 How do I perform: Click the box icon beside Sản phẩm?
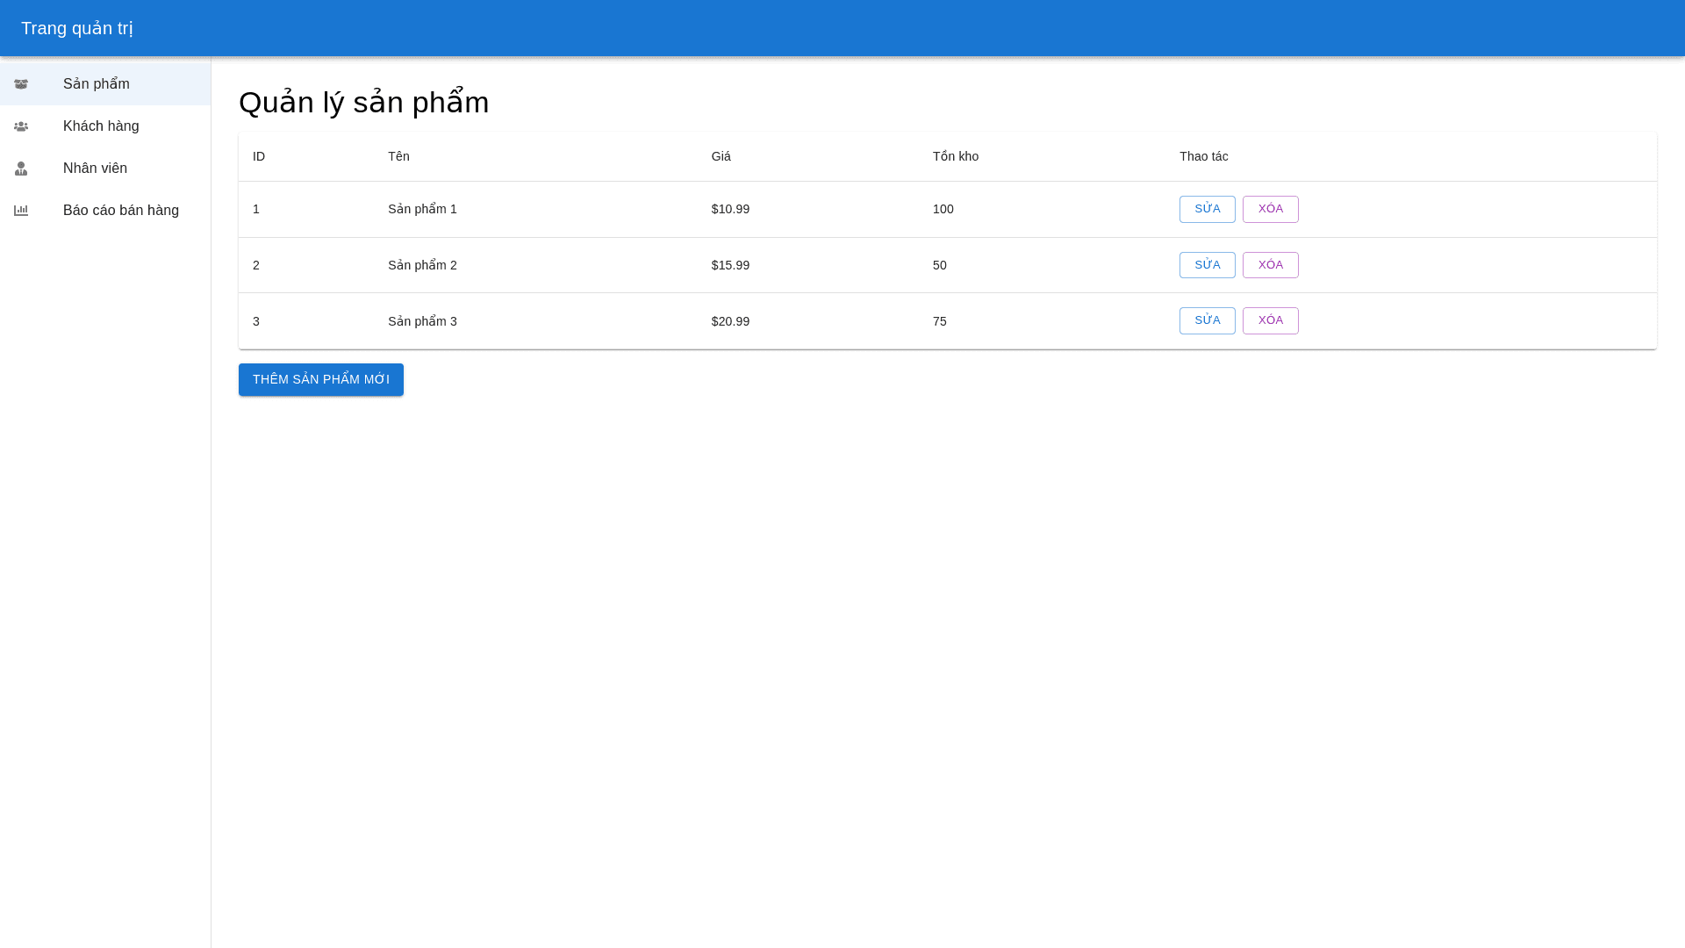(21, 84)
